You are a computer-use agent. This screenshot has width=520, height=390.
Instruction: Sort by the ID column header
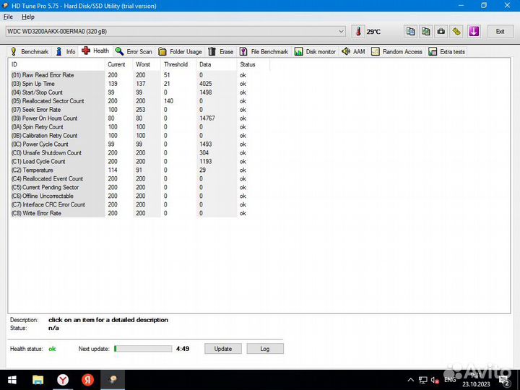click(x=57, y=64)
